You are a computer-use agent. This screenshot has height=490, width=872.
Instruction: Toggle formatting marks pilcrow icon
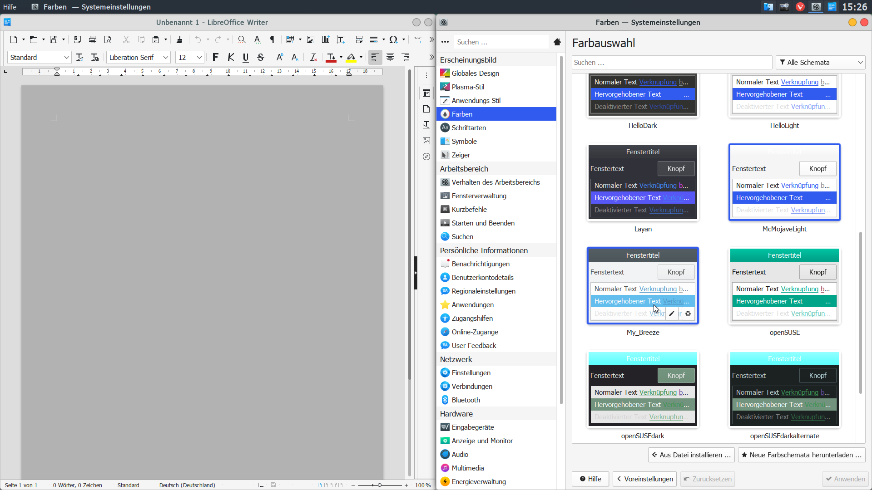pos(272,39)
